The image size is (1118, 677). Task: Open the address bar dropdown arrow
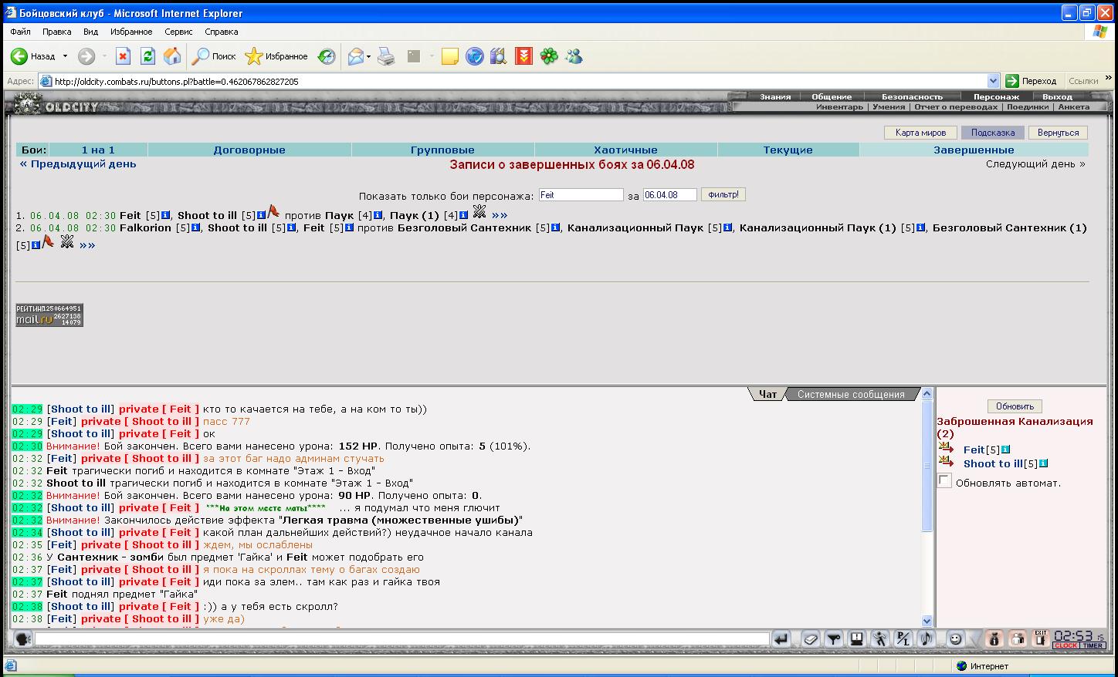pyautogui.click(x=993, y=81)
